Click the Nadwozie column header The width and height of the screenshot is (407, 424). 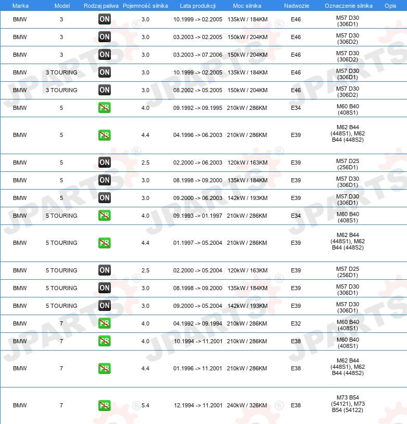(x=296, y=6)
